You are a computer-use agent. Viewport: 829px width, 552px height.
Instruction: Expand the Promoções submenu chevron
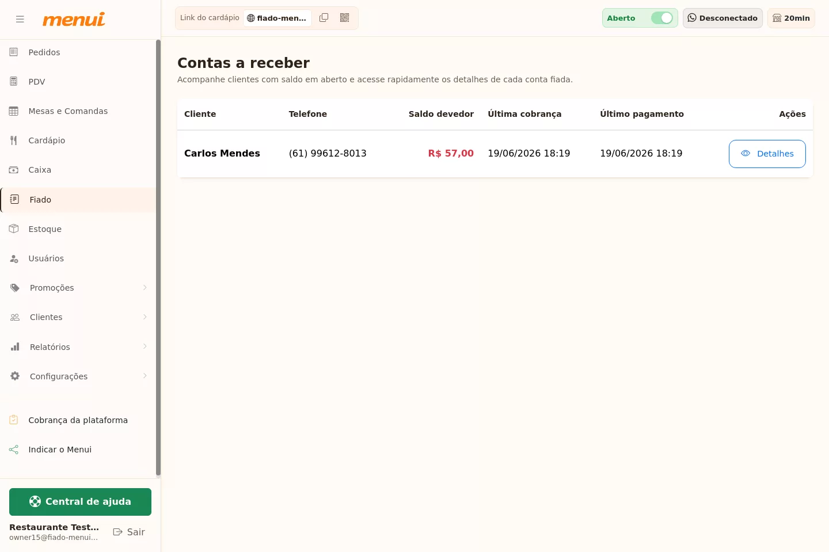144,287
